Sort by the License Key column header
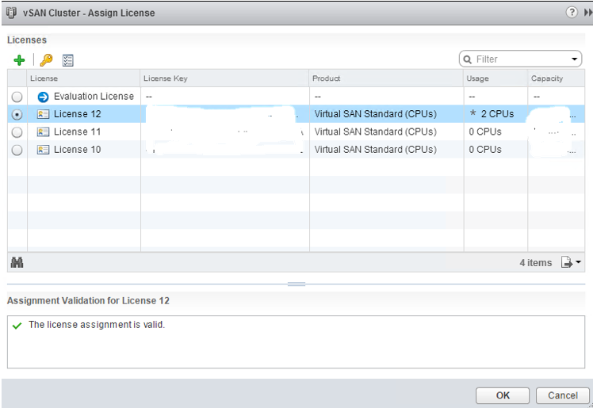This screenshot has width=593, height=408. [x=224, y=78]
